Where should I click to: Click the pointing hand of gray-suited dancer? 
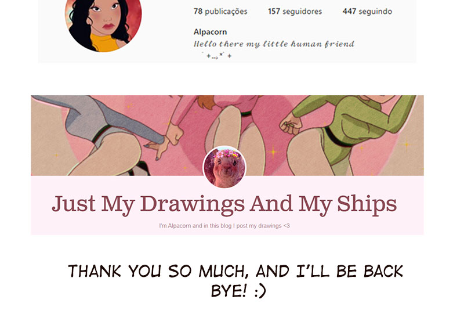[156, 147]
